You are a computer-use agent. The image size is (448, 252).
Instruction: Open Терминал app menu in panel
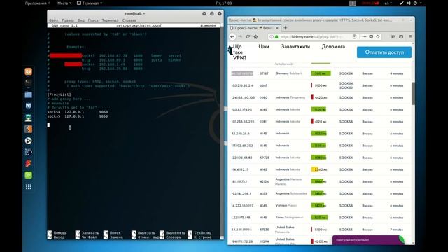[90, 3]
